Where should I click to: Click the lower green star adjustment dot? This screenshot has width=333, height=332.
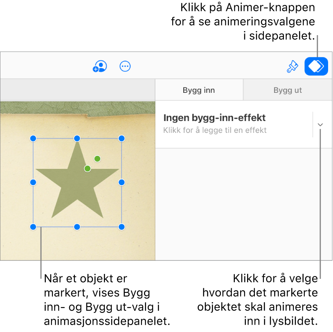click(88, 168)
